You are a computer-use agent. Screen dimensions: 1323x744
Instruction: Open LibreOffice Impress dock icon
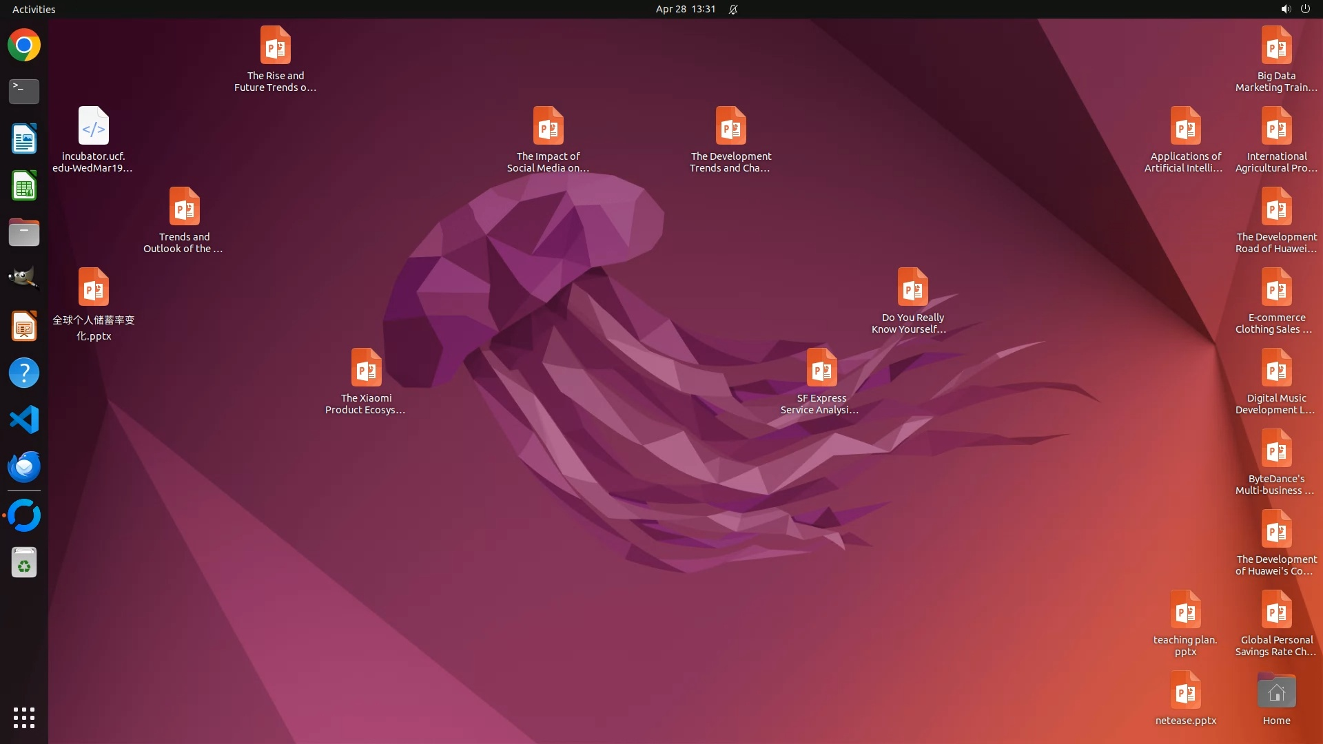tap(24, 326)
